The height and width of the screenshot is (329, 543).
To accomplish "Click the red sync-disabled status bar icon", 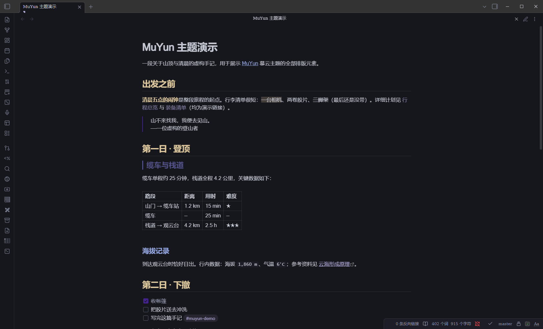I will [477, 324].
